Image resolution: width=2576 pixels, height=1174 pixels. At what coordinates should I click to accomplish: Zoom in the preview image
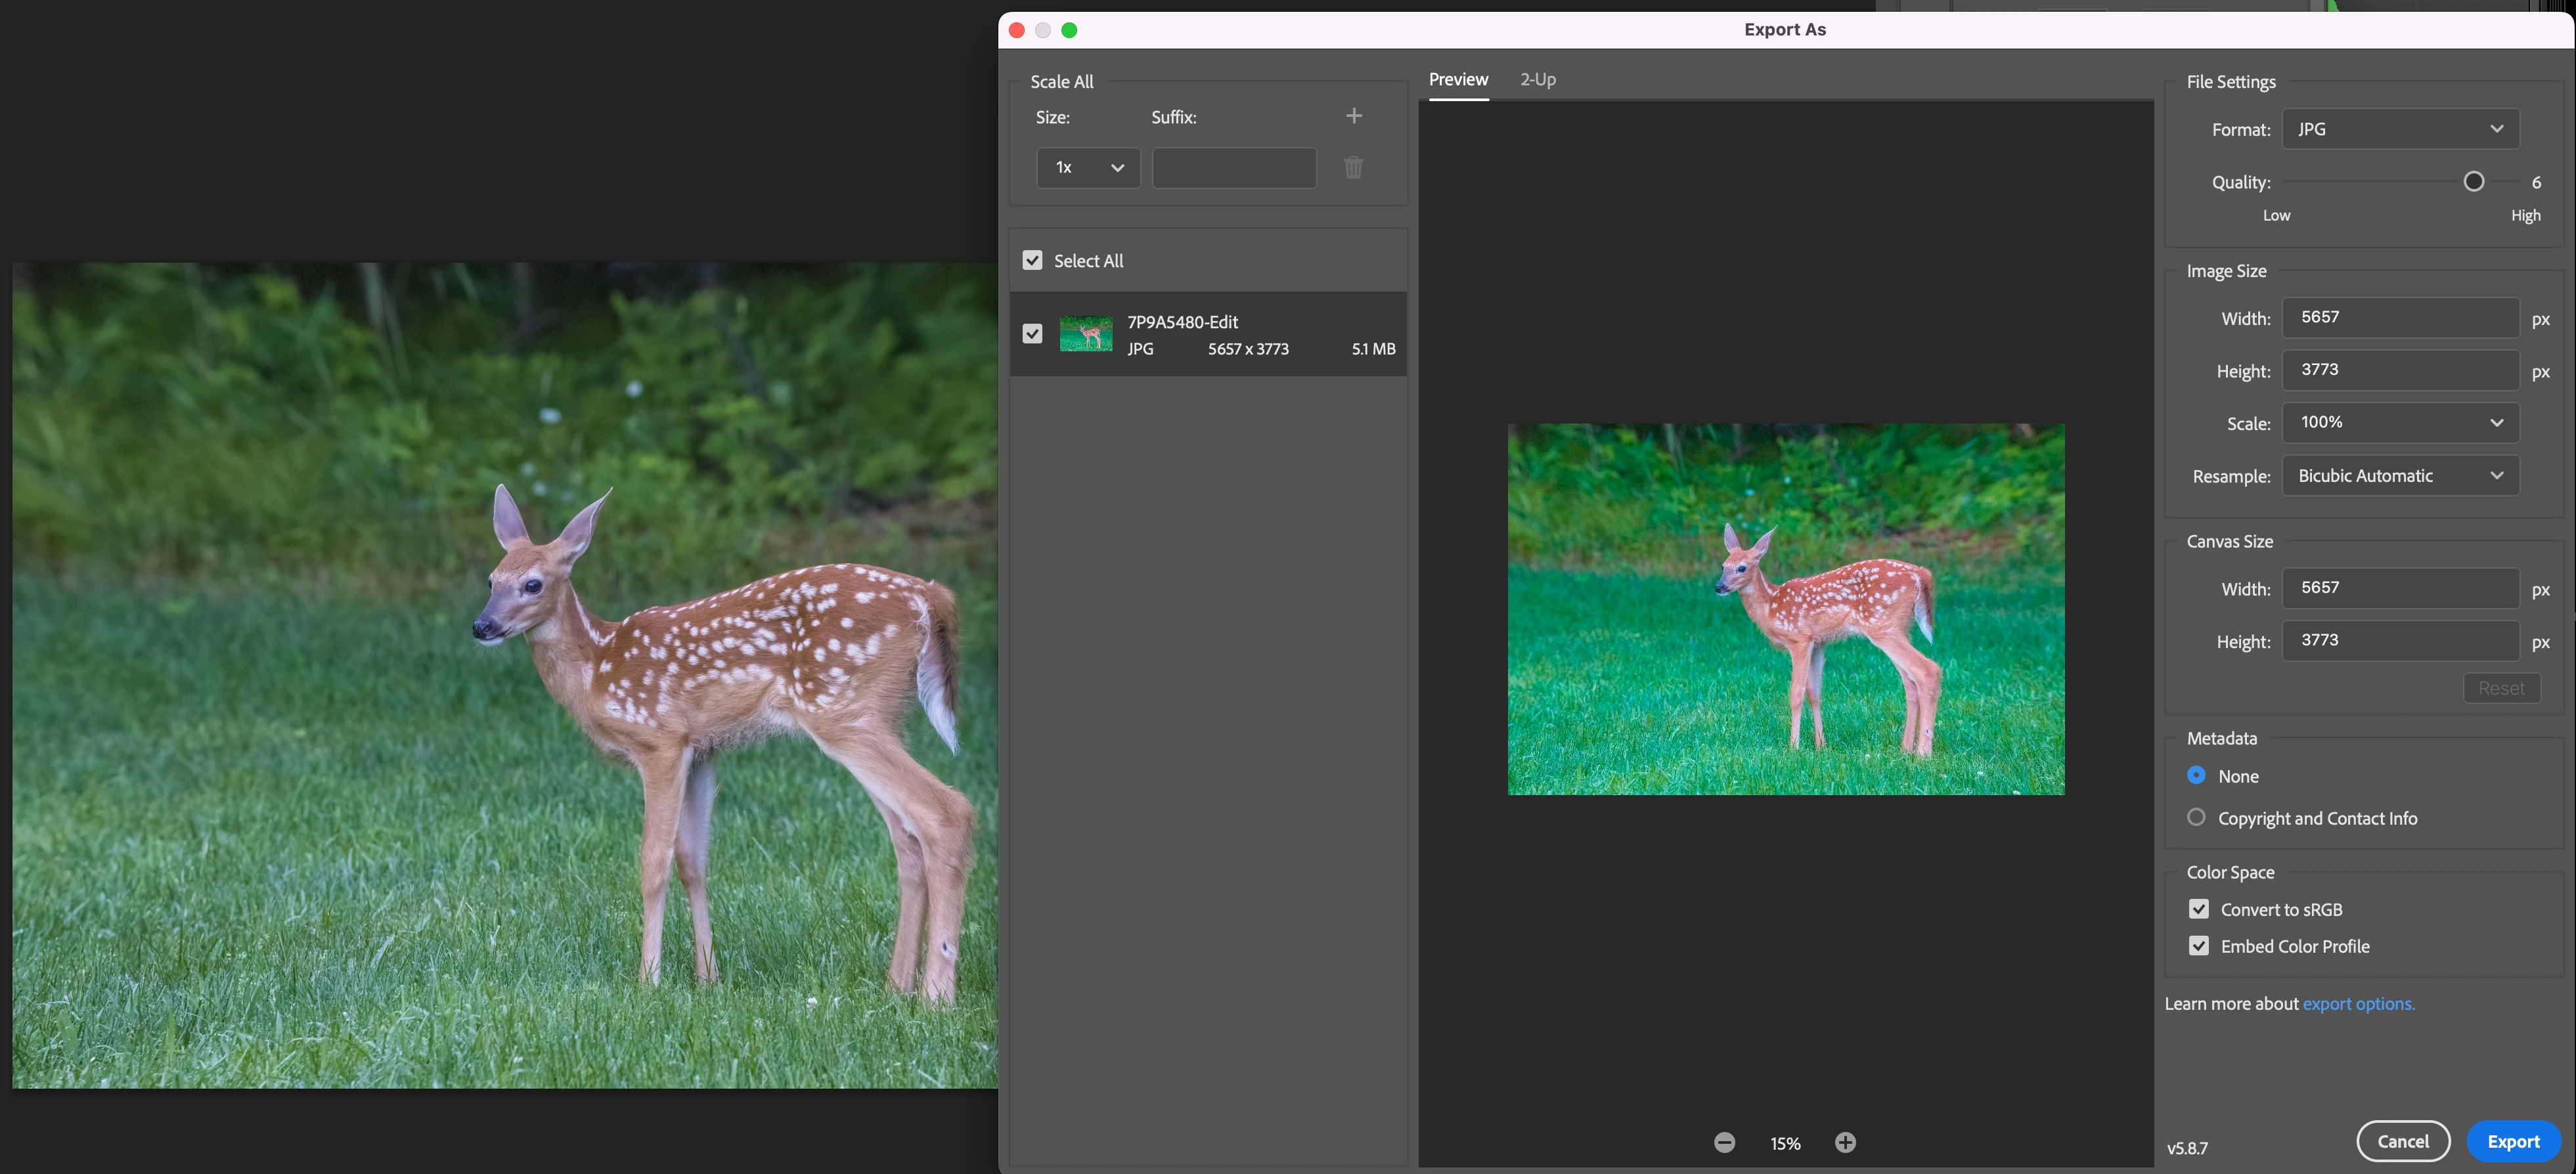(x=1845, y=1142)
